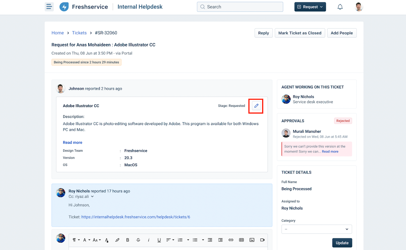Click the Roy Nichols agent name
Viewport: 406px width, 250px height.
pos(303,97)
